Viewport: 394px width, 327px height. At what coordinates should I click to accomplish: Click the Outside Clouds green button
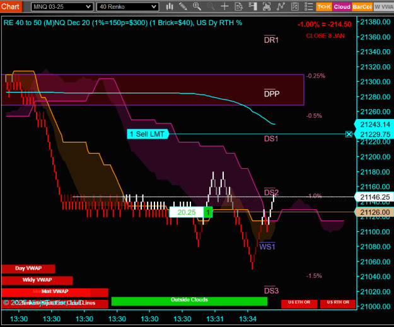pos(189,301)
